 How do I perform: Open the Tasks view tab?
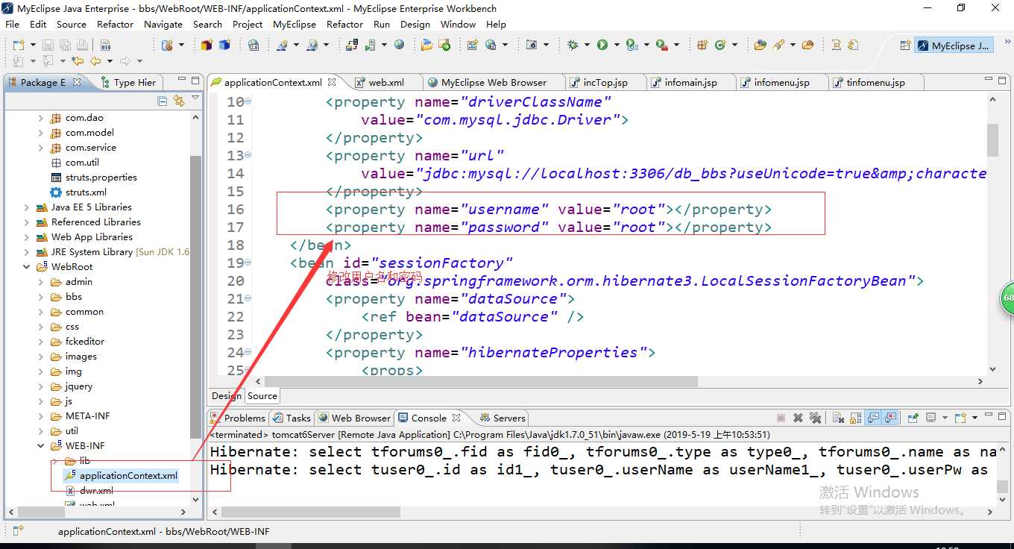pyautogui.click(x=292, y=418)
